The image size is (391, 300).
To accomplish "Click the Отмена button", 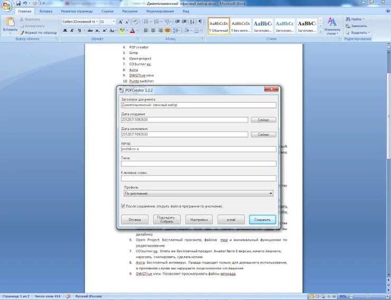I will 135,220.
